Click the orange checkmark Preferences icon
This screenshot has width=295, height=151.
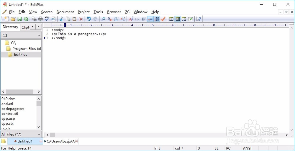pyautogui.click(x=163, y=19)
